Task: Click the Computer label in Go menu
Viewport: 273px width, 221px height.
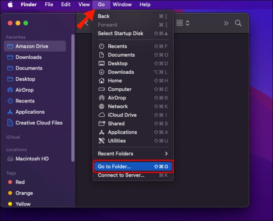Action: pos(120,89)
